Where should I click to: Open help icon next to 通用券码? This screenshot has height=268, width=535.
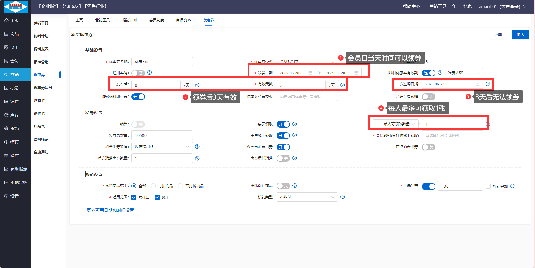click(150, 73)
